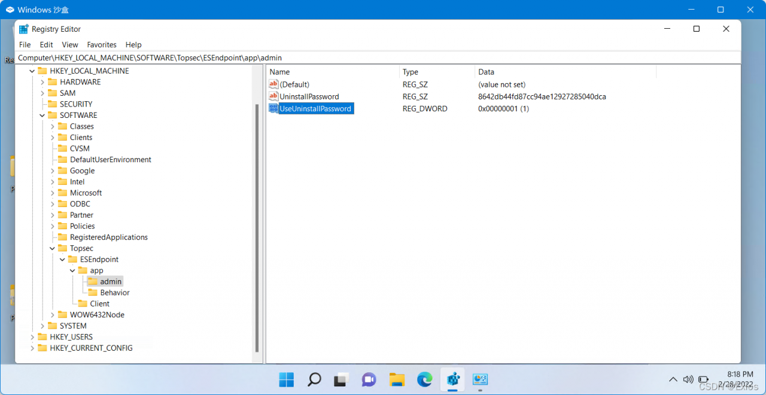This screenshot has width=766, height=395.
Task: Click the CVSM key folder icon
Action: point(63,148)
